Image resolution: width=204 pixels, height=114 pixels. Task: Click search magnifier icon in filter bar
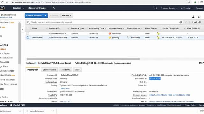tap(28, 22)
